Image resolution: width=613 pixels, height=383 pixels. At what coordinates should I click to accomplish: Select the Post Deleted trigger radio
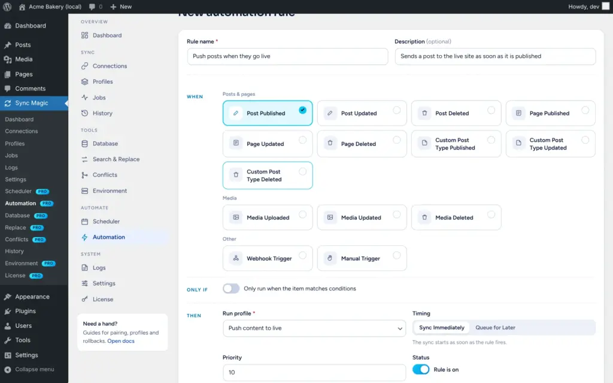[491, 110]
